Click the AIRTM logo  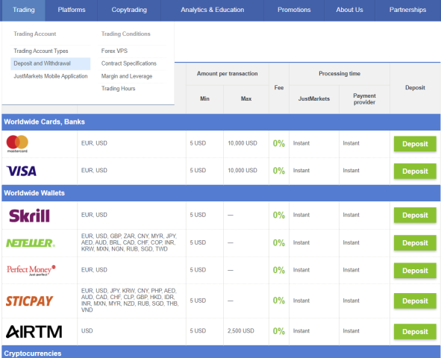pyautogui.click(x=34, y=332)
